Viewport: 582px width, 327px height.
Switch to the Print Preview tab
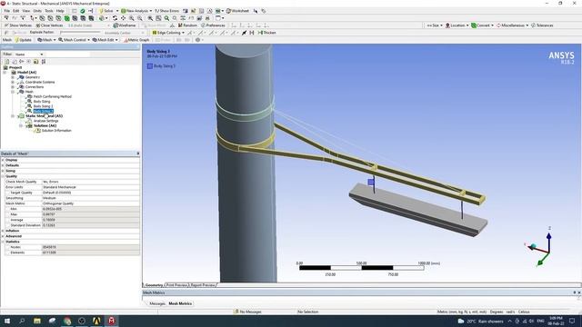pos(176,285)
